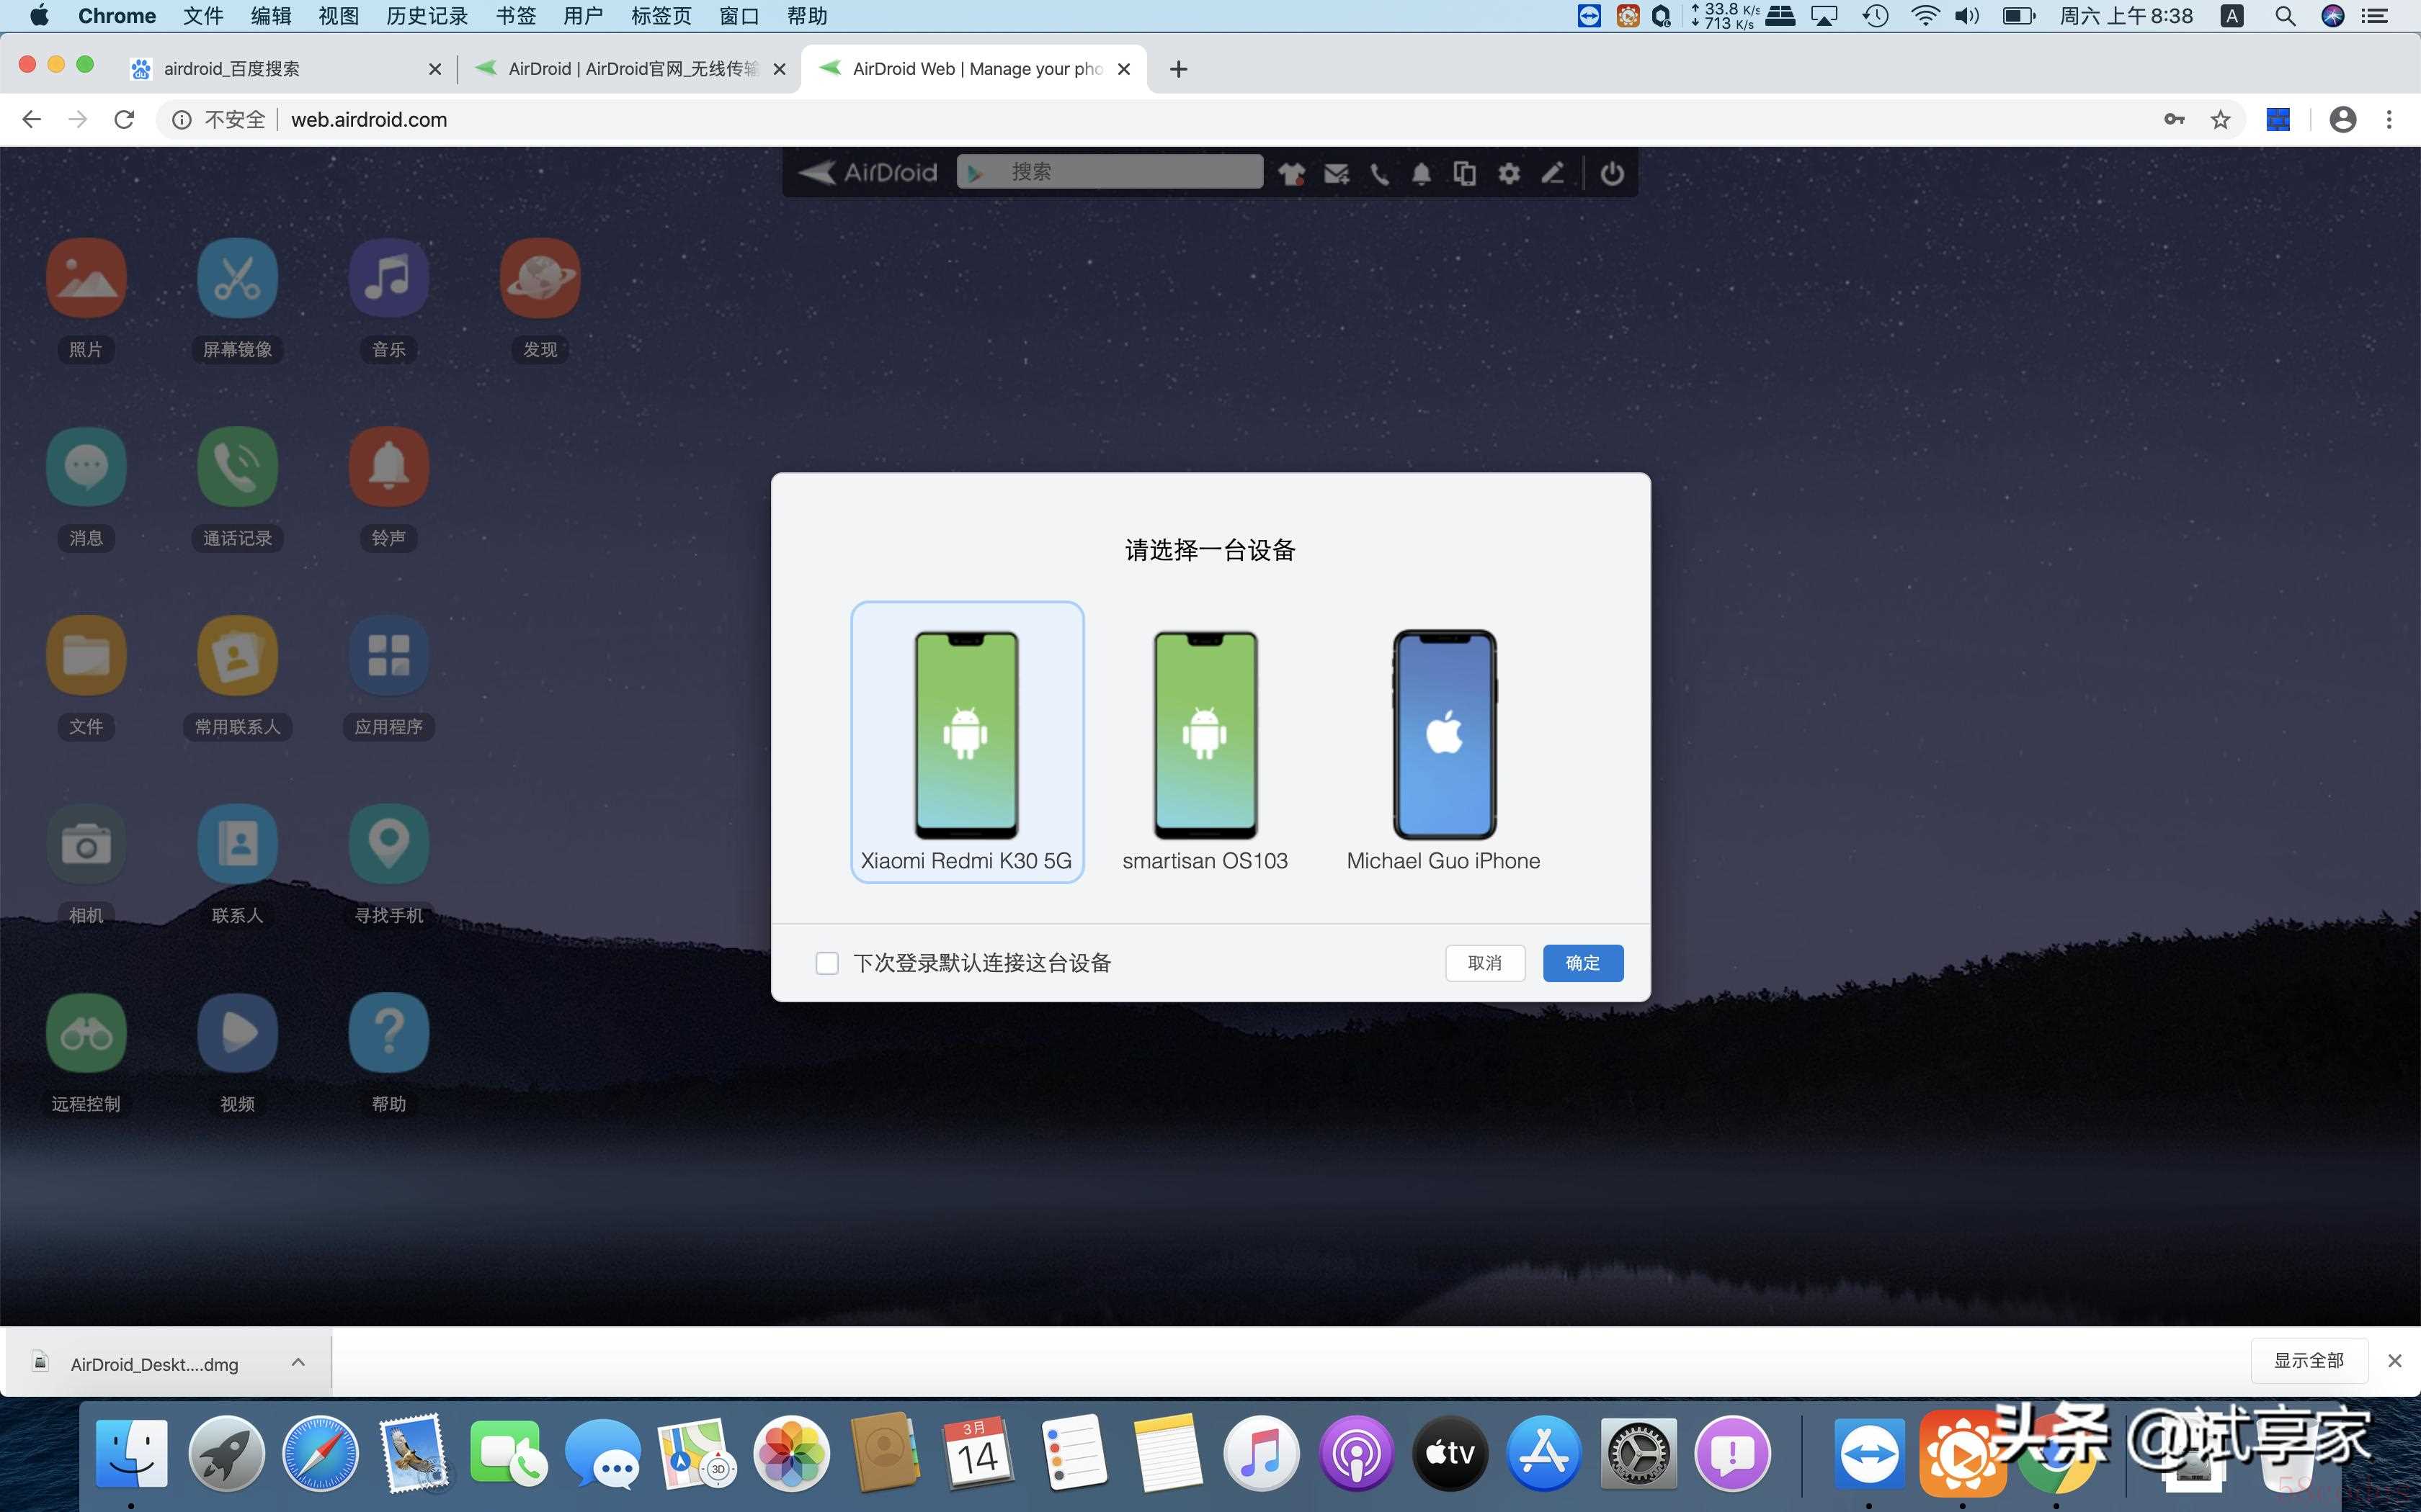Open the 相机 camera icon
Screen dimensions: 2421x1512
86,844
